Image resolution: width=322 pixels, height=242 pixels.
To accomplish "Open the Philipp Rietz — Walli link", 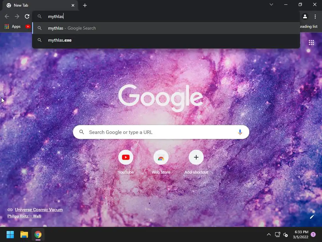I will pyautogui.click(x=24, y=216).
